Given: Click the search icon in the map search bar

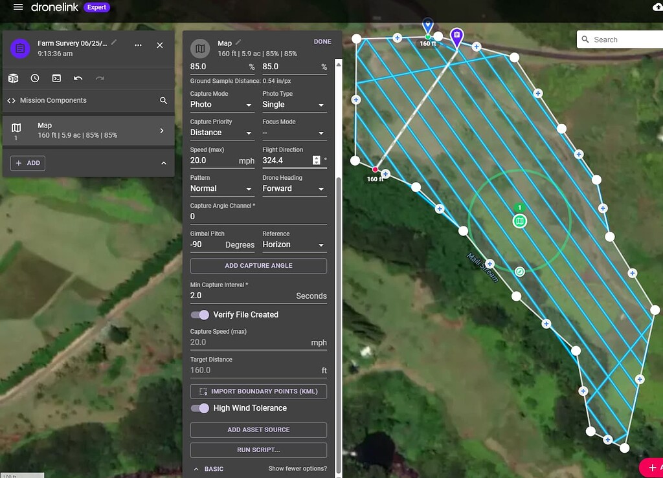Looking at the screenshot, I should (585, 39).
